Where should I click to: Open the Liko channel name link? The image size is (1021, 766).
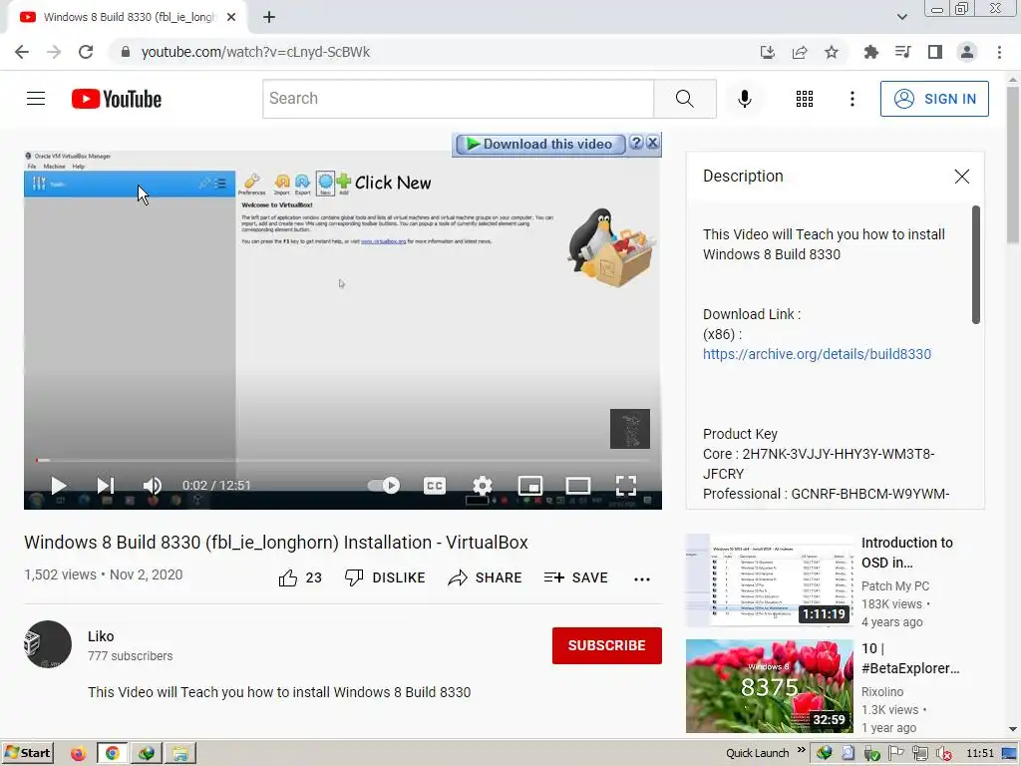coord(101,636)
